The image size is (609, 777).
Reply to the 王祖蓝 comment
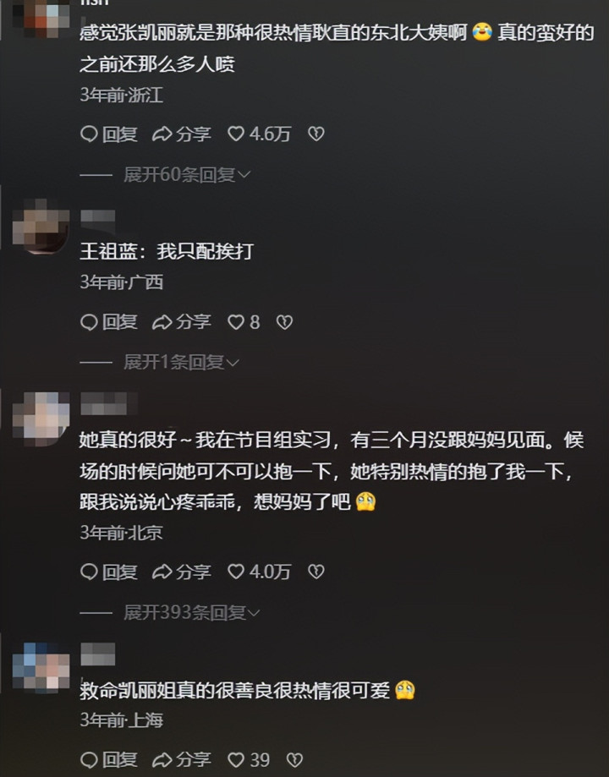[108, 322]
